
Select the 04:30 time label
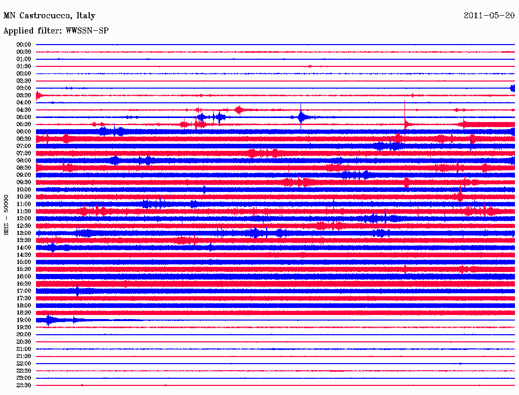pyautogui.click(x=23, y=110)
